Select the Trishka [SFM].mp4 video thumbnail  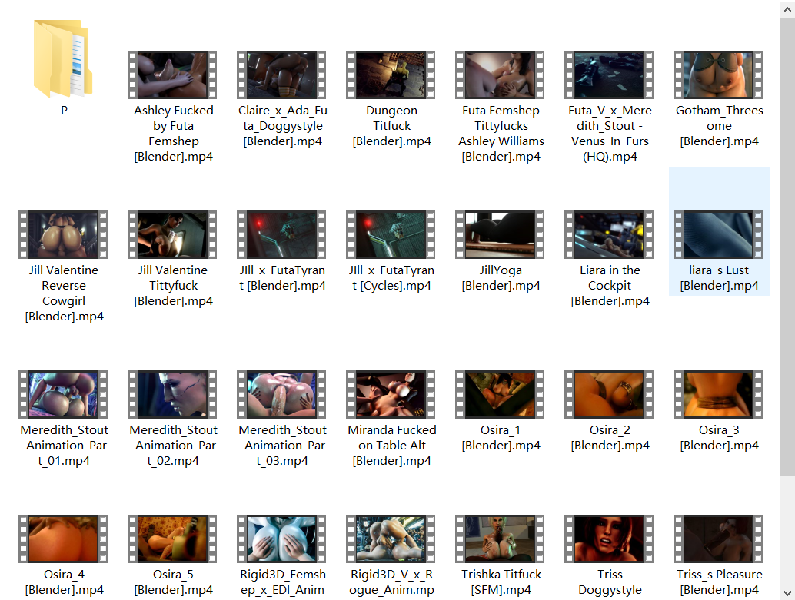tap(500, 539)
